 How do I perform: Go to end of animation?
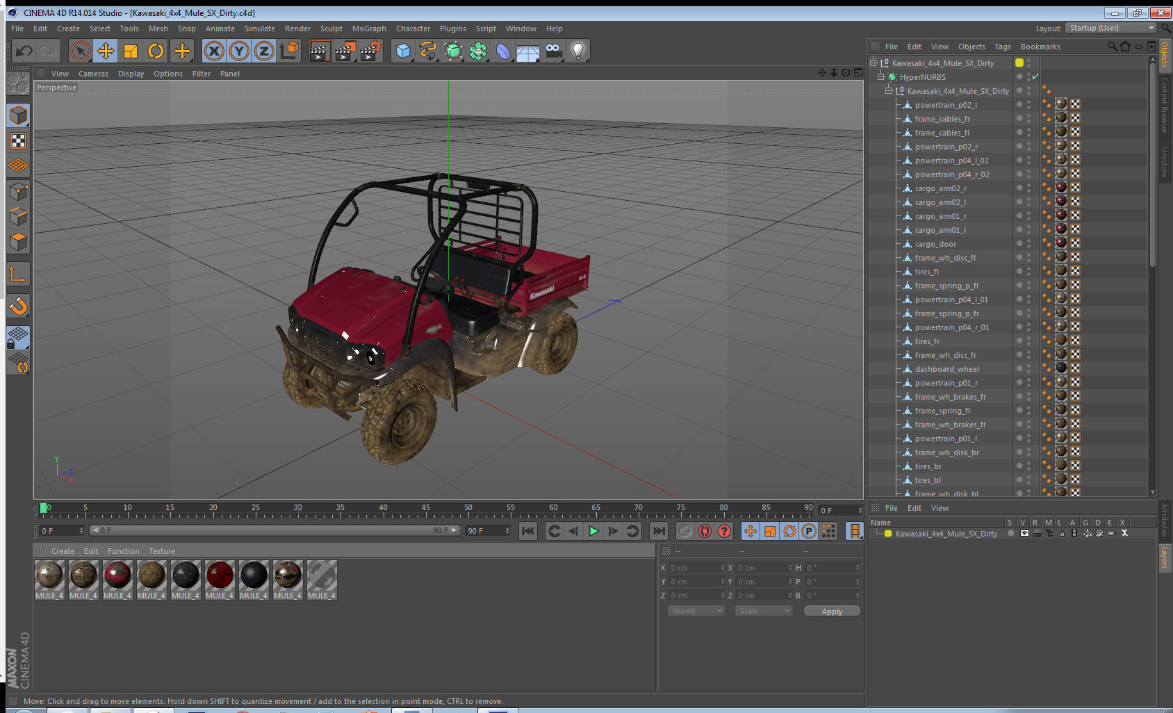[x=658, y=531]
